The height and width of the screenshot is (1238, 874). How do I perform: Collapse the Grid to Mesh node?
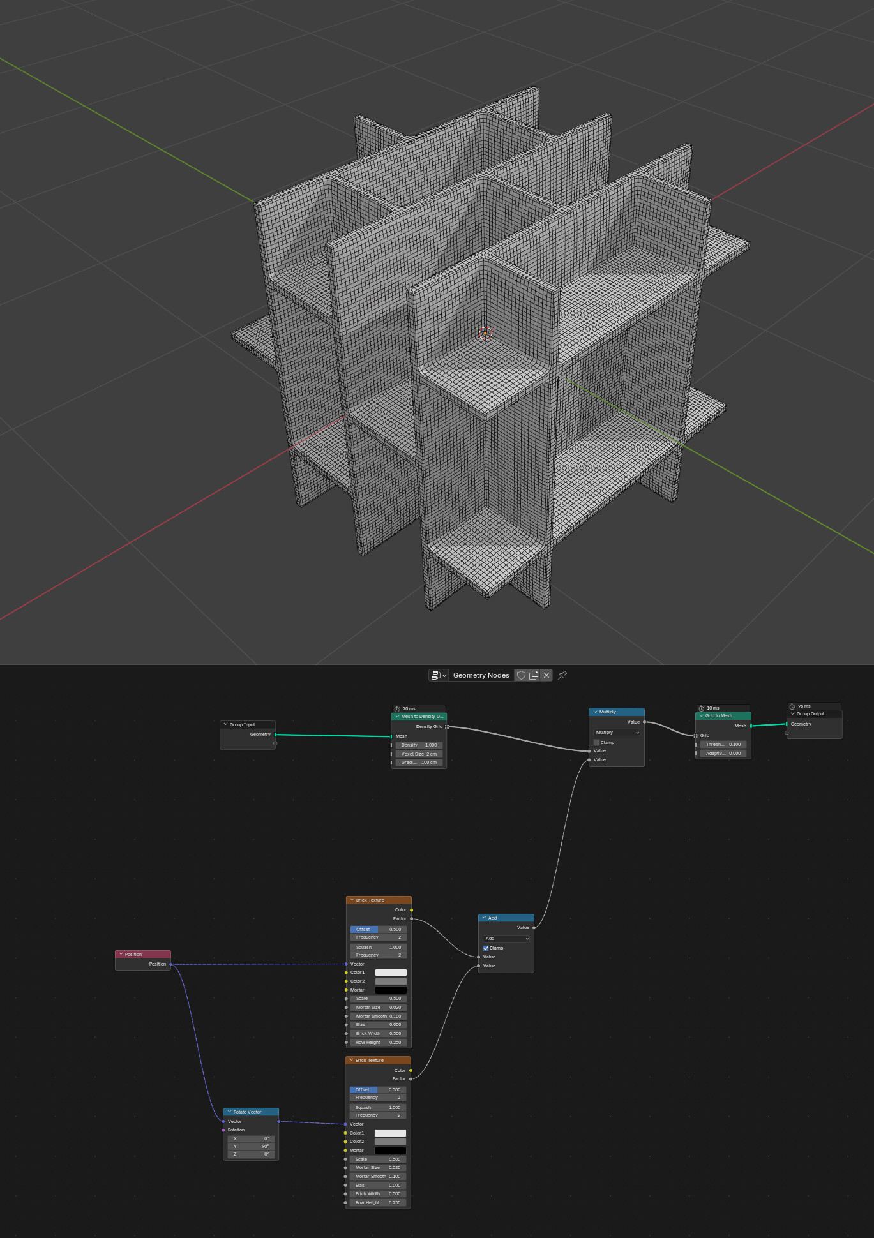(701, 715)
